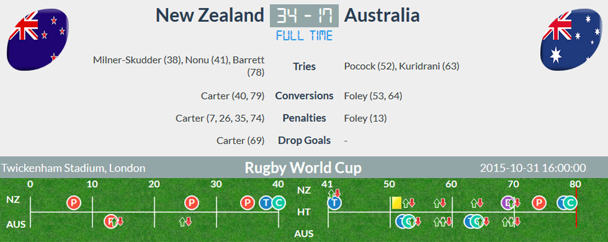Click Australia's 63rd-minute try icon
Image resolution: width=608 pixels, height=242 pixels.
(x=472, y=221)
